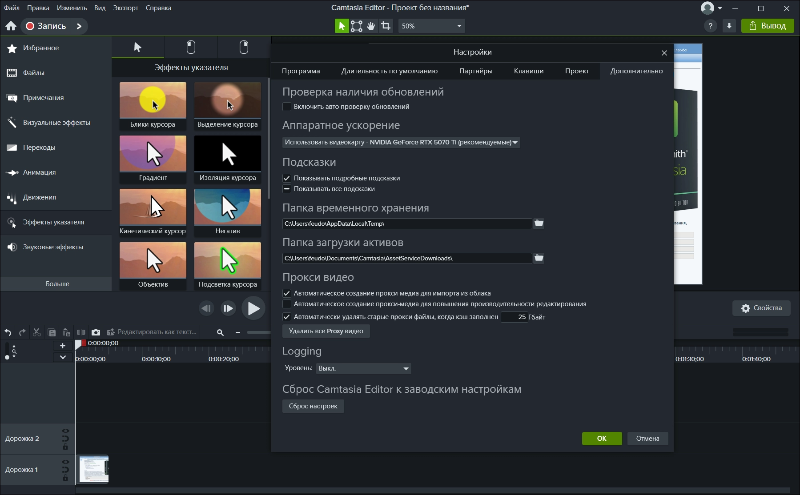The image size is (800, 495).
Task: Expand track options chevron below plus
Action: pos(63,357)
